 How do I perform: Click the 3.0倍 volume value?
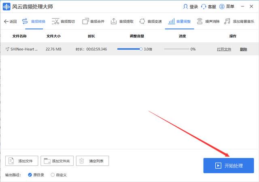click(x=148, y=49)
